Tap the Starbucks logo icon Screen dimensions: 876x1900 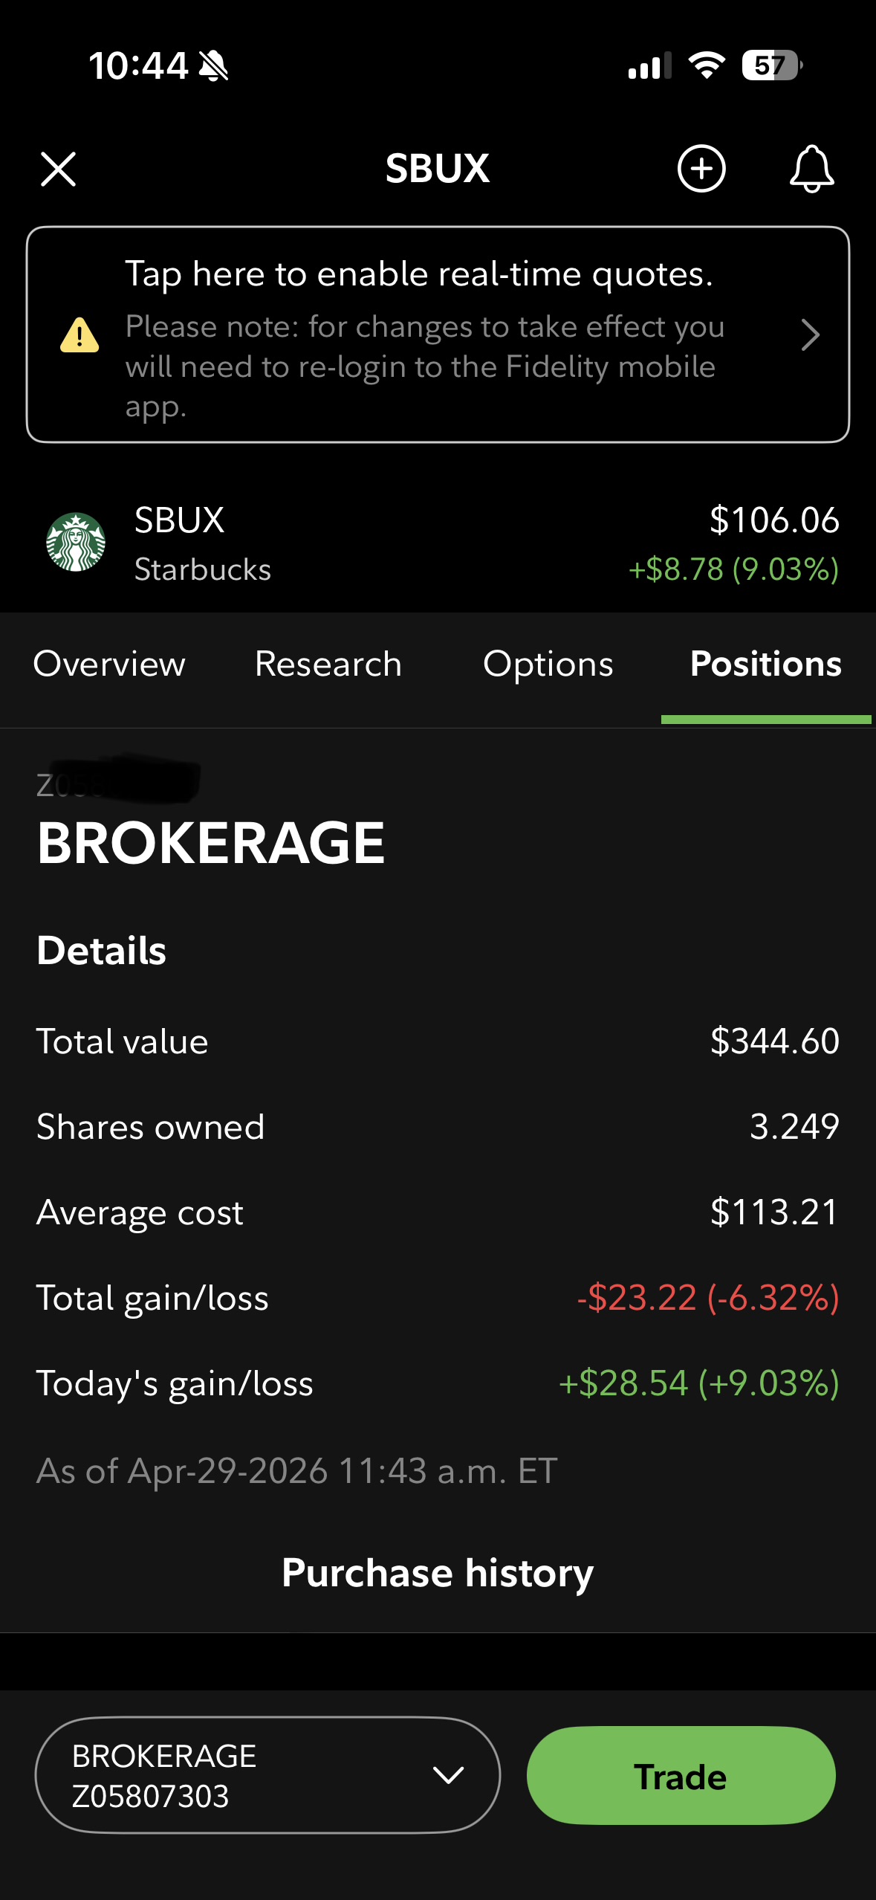(76, 543)
